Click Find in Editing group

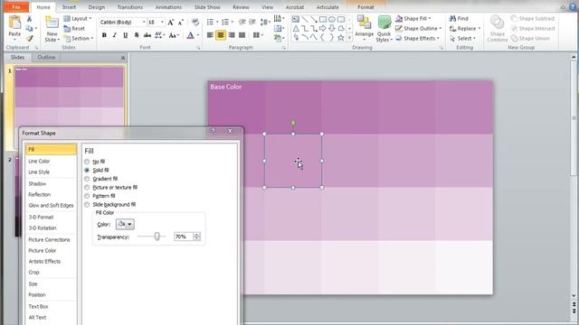(459, 18)
